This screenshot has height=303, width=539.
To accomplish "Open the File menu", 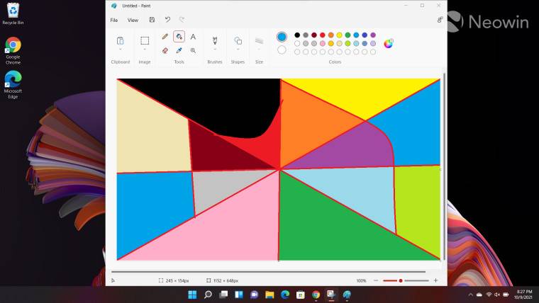I will pos(113,20).
